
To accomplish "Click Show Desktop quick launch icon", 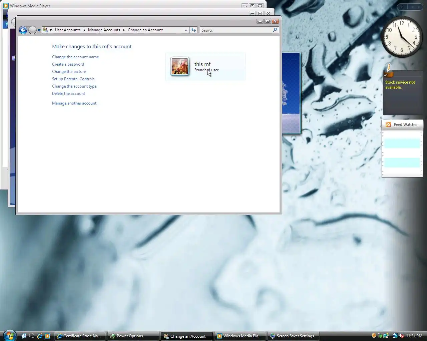I will click(24, 336).
